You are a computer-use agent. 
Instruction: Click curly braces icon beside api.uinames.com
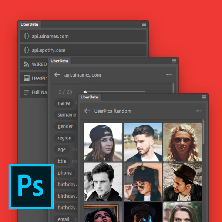pyautogui.click(x=27, y=36)
